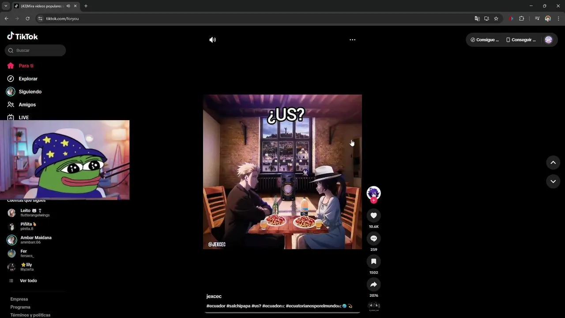
Task: Bookmark this page with the star
Action: click(496, 19)
